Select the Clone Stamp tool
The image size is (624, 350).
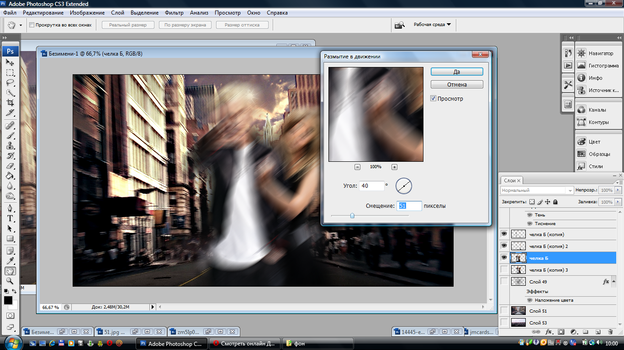click(x=10, y=146)
